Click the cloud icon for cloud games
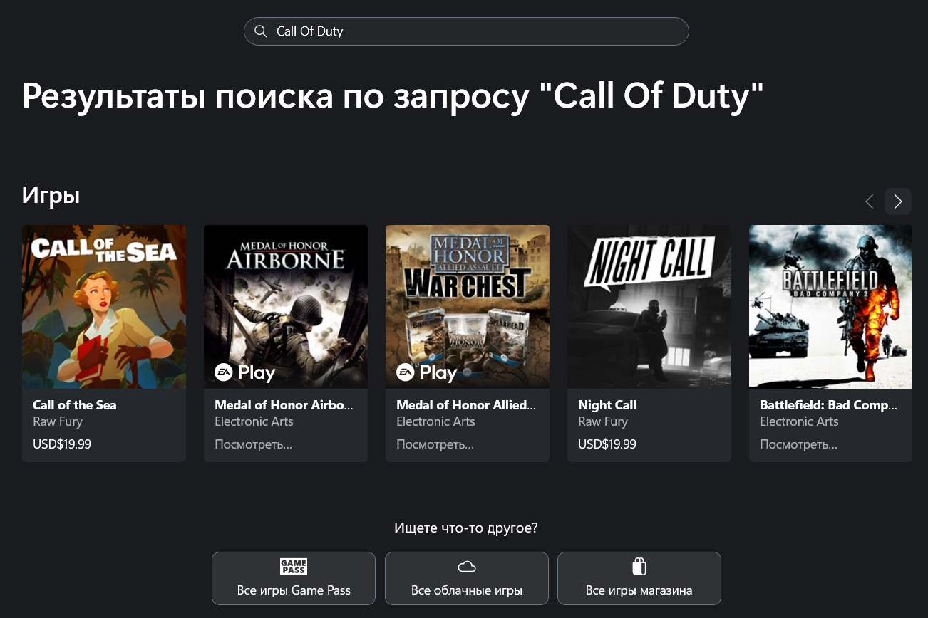 coord(467,567)
